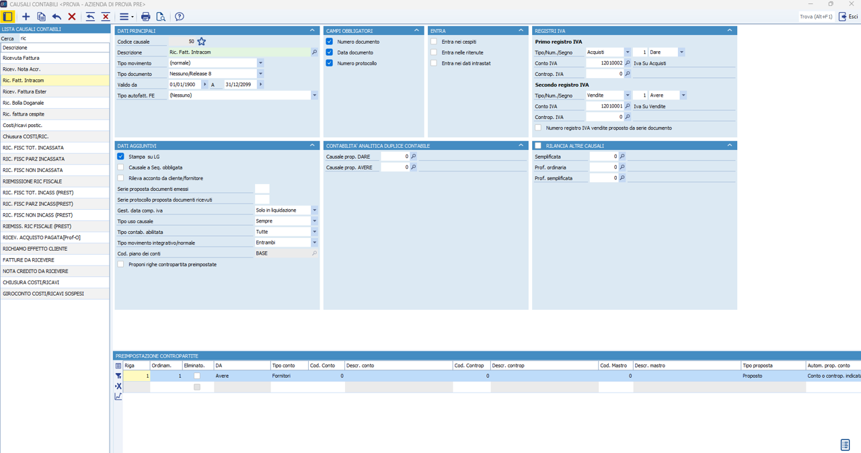The image size is (861, 453).
Task: Click the star icon beside Codice causale
Action: pyautogui.click(x=201, y=42)
